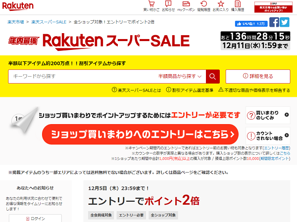This screenshot has height=222, width=297.
Task: Open the notifications (お知らせ) icon
Action: click(x=168, y=6)
